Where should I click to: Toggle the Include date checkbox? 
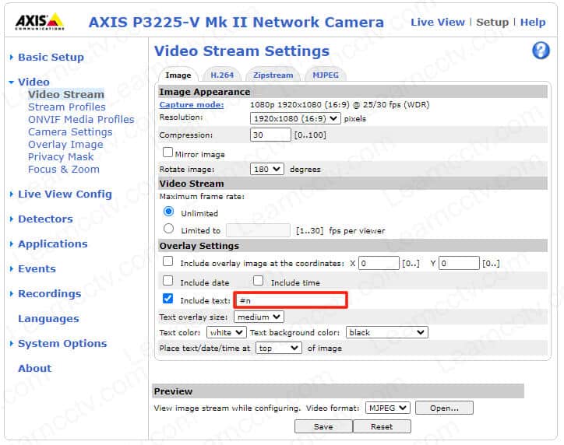(x=167, y=282)
